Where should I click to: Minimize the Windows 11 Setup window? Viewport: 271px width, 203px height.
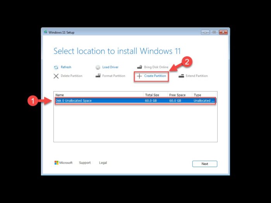tap(205, 32)
